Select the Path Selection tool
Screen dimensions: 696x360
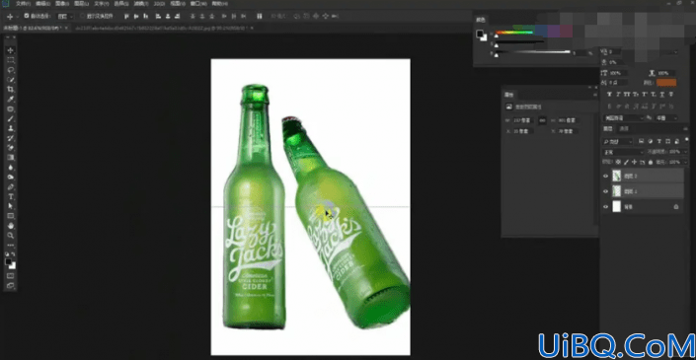(x=11, y=206)
